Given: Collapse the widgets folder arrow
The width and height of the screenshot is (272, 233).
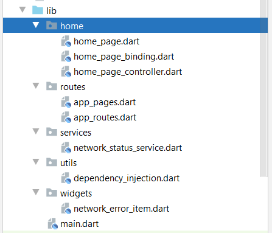Looking at the screenshot, I should (x=36, y=192).
